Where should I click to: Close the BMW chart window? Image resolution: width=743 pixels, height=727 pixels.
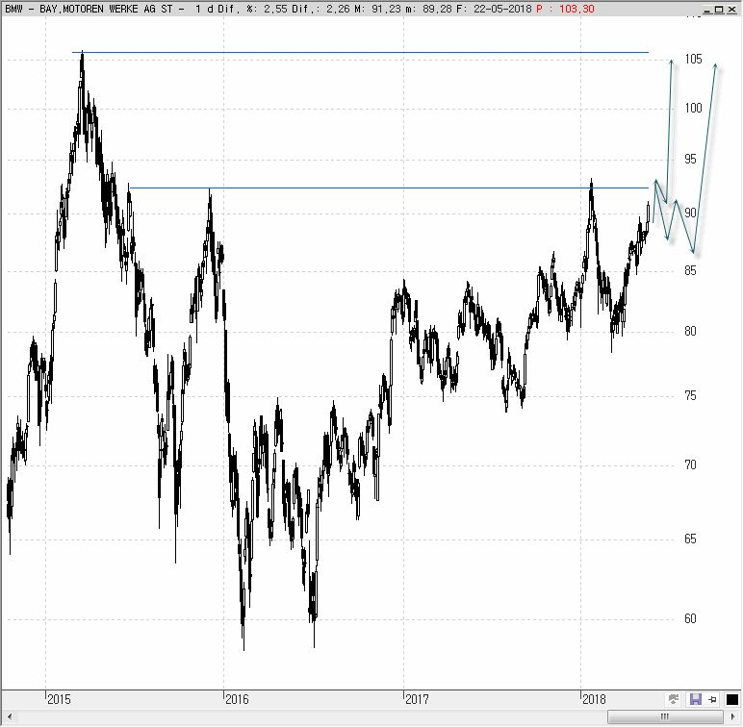click(x=731, y=10)
